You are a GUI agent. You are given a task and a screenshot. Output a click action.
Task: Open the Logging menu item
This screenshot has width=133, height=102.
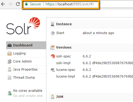(x=26, y=53)
